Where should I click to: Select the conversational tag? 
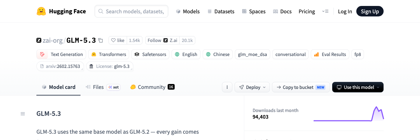(290, 54)
